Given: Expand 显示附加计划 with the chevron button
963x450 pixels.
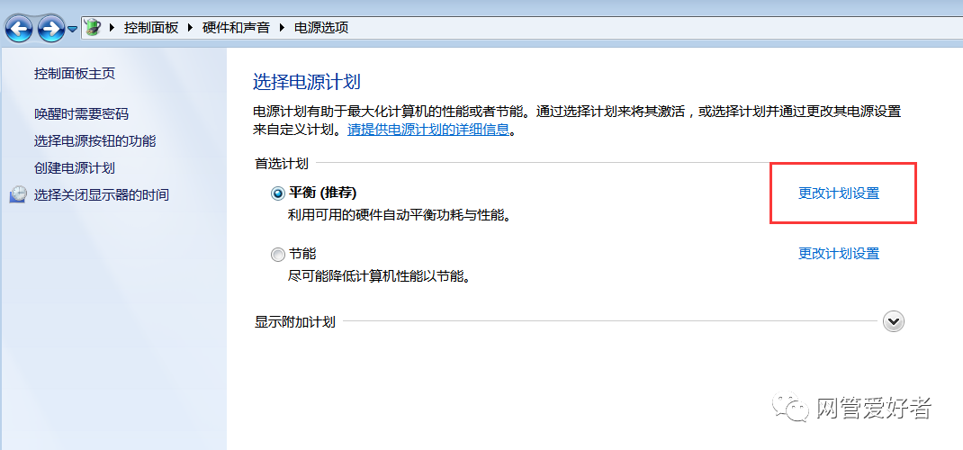Looking at the screenshot, I should pyautogui.click(x=894, y=321).
